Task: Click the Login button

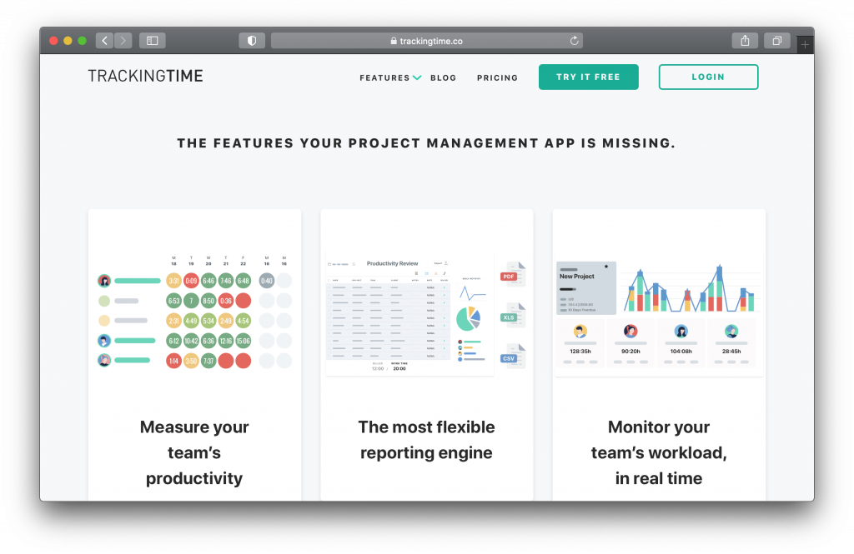Action: (x=708, y=77)
